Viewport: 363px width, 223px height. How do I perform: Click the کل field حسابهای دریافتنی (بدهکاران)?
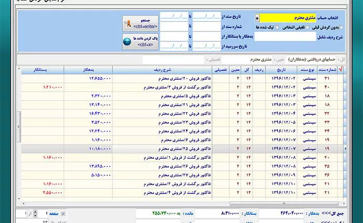coord(311,60)
